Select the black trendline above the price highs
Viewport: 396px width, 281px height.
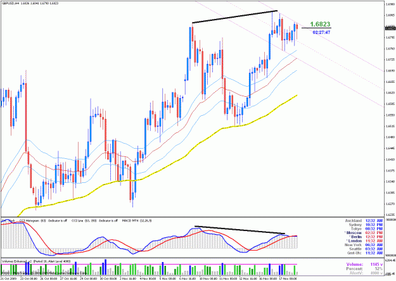(235, 16)
